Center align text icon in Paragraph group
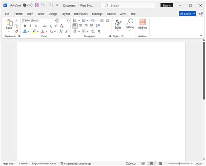Image resolution: width=206 pixels, height=166 pixels. tap(80, 26)
